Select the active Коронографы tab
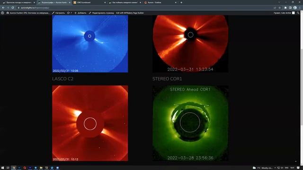The height and width of the screenshot is (170, 303). pyautogui.click(x=54, y=2)
